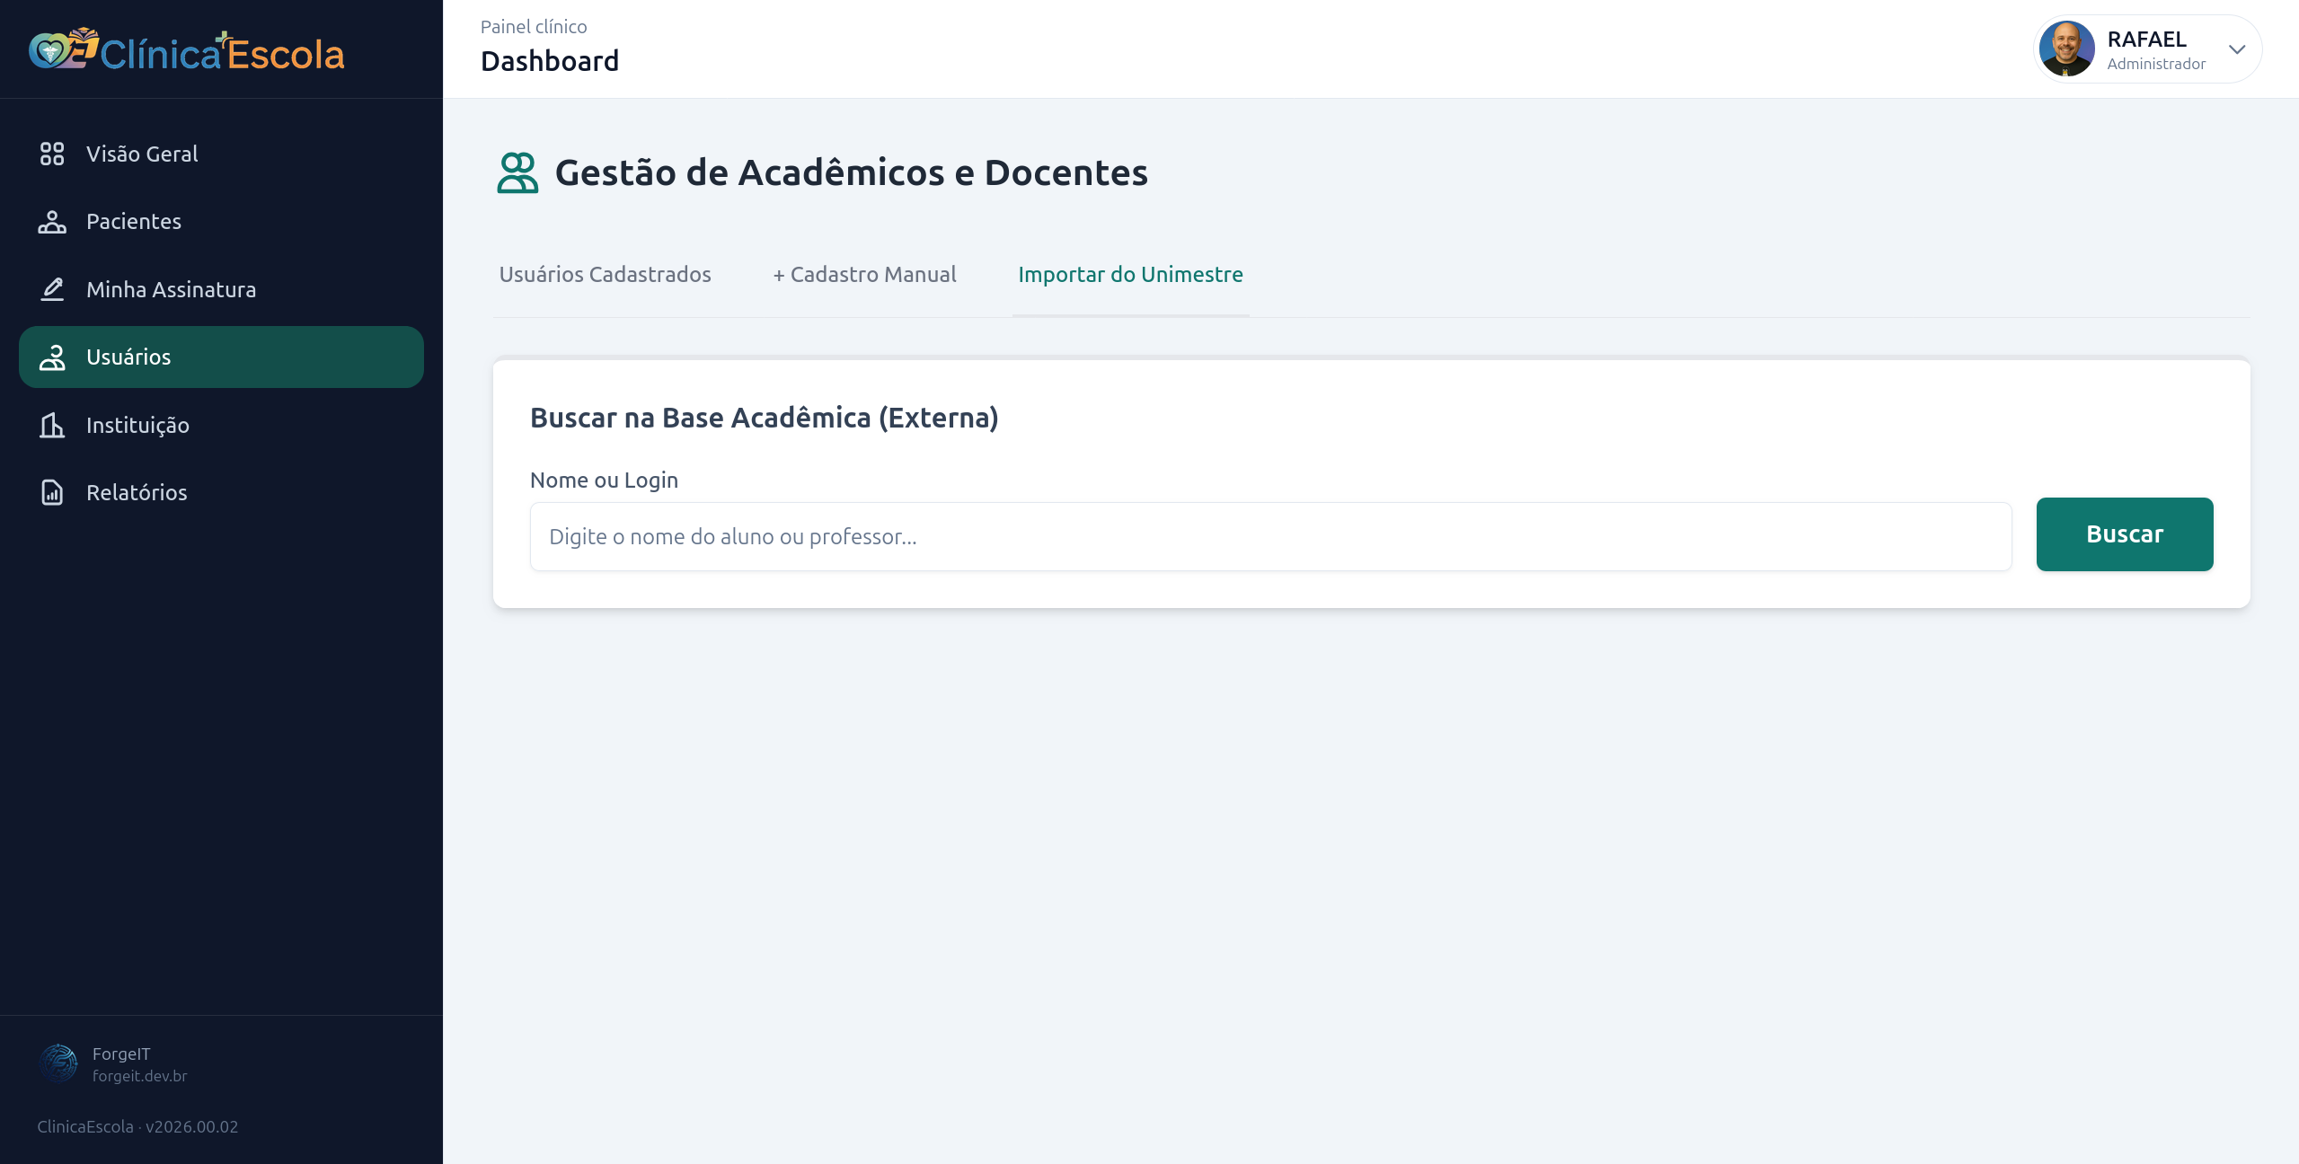2299x1164 pixels.
Task: Click the Usuários person icon in sidebar
Action: click(52, 357)
